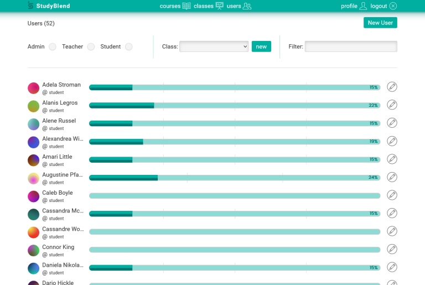Open user Augustine Pfa... name

pos(63,175)
